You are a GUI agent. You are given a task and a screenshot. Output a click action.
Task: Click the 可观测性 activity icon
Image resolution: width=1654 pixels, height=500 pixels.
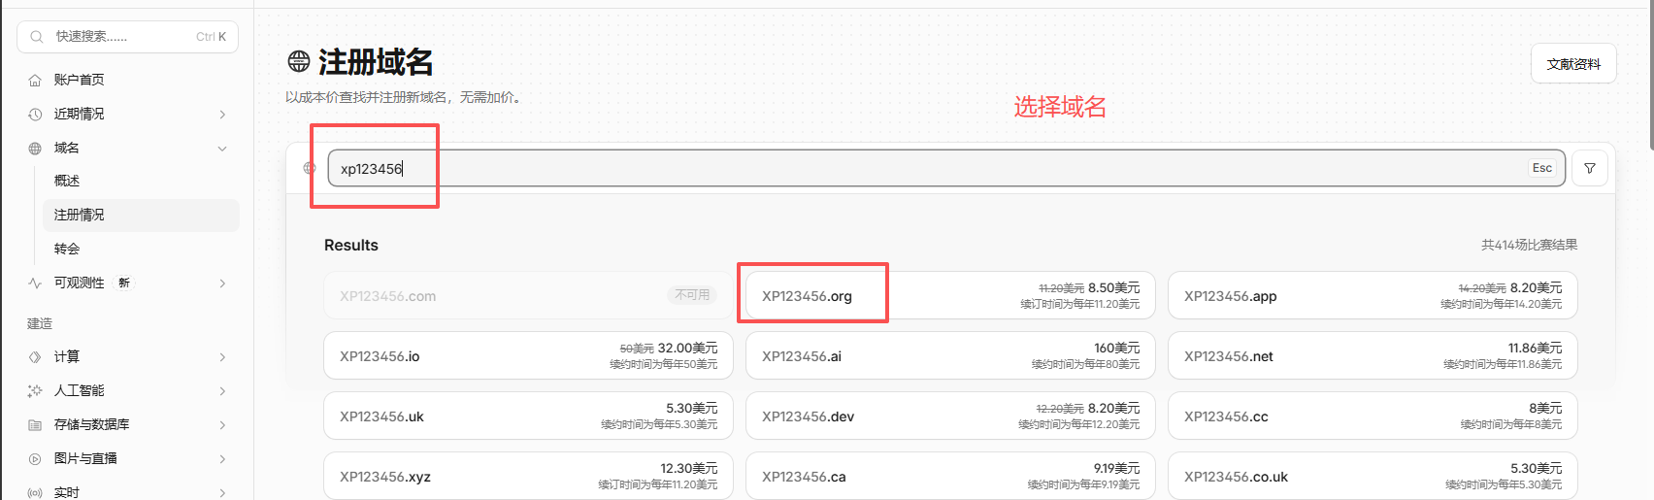(35, 283)
